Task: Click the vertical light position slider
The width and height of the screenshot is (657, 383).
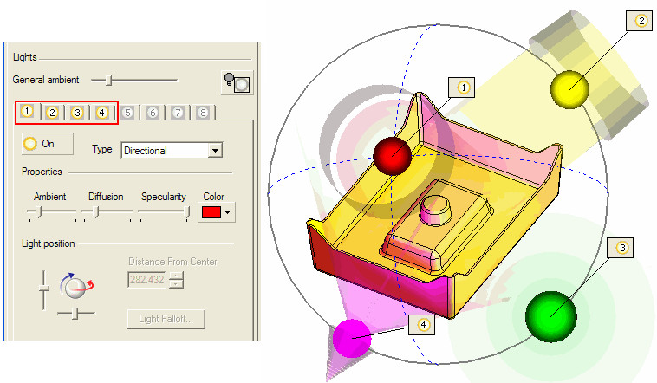Action: (x=43, y=290)
